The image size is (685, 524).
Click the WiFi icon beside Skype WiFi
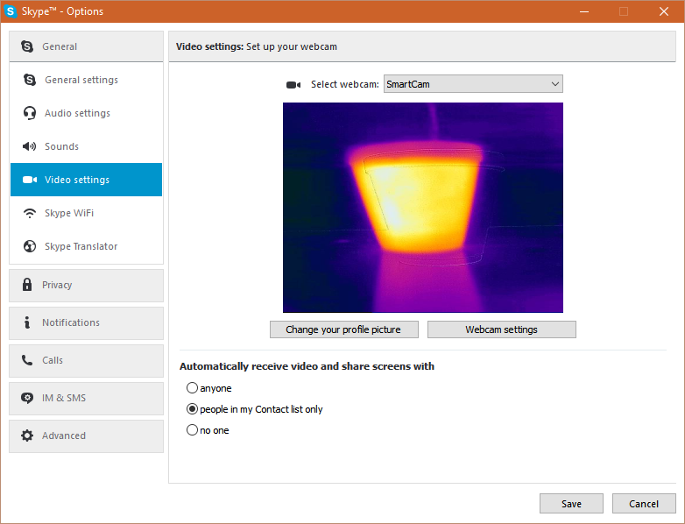30,213
